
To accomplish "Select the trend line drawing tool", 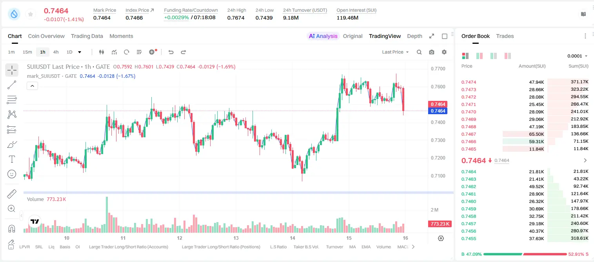I will [12, 85].
